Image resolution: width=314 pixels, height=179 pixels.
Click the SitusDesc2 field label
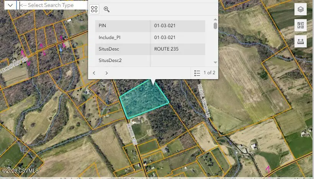click(110, 60)
